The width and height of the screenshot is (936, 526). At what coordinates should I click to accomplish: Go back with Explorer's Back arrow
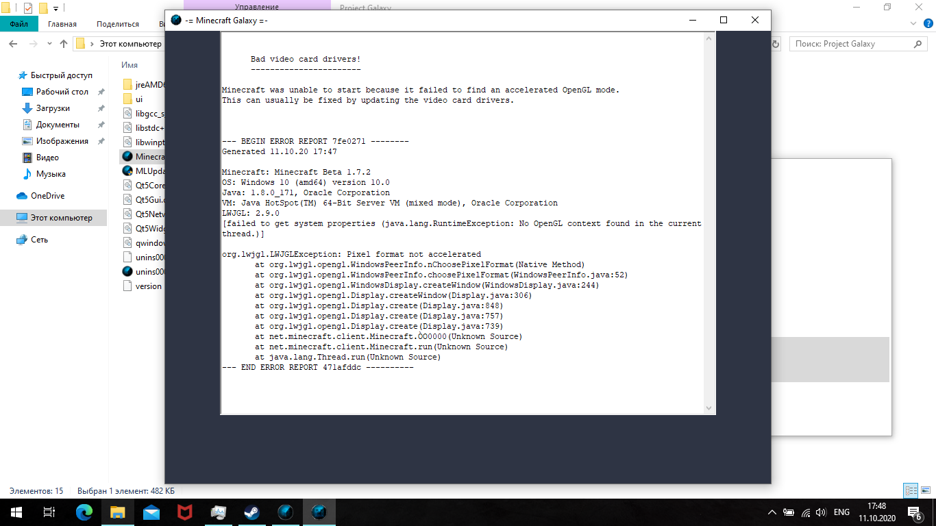pos(13,44)
